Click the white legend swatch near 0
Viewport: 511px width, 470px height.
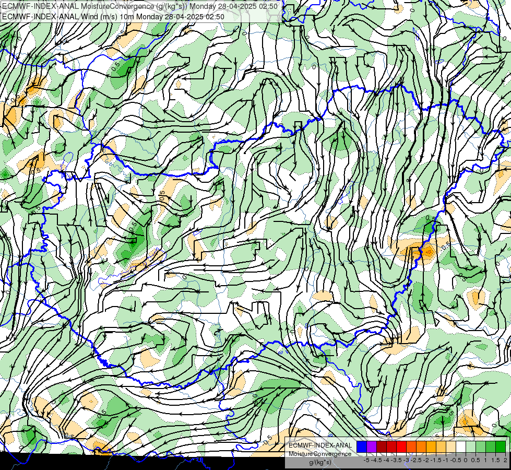[x=461, y=446]
